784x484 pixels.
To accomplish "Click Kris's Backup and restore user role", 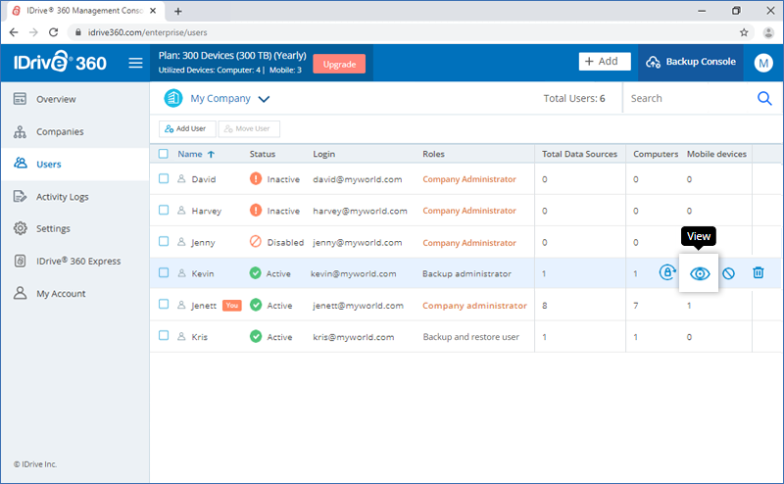I will pos(471,337).
